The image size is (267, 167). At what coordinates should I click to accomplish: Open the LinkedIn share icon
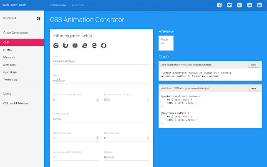259,5
